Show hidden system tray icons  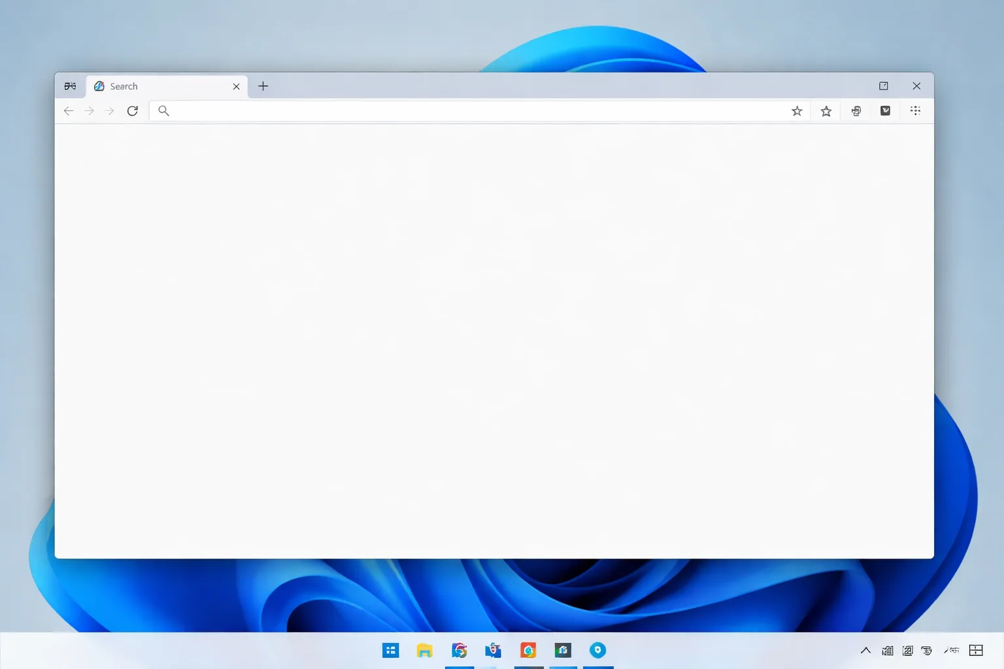coord(865,650)
